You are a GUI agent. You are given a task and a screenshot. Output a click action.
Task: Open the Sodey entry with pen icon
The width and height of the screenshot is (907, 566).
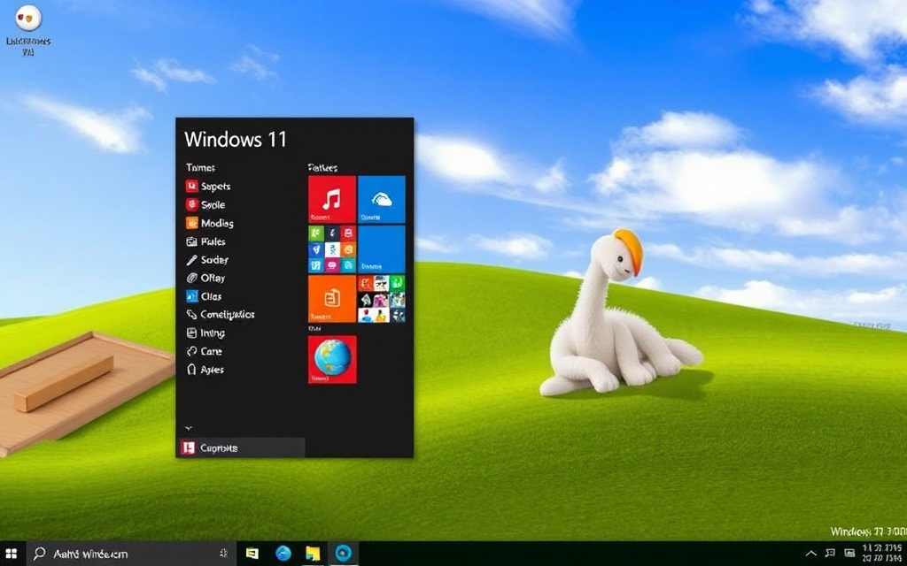point(207,260)
